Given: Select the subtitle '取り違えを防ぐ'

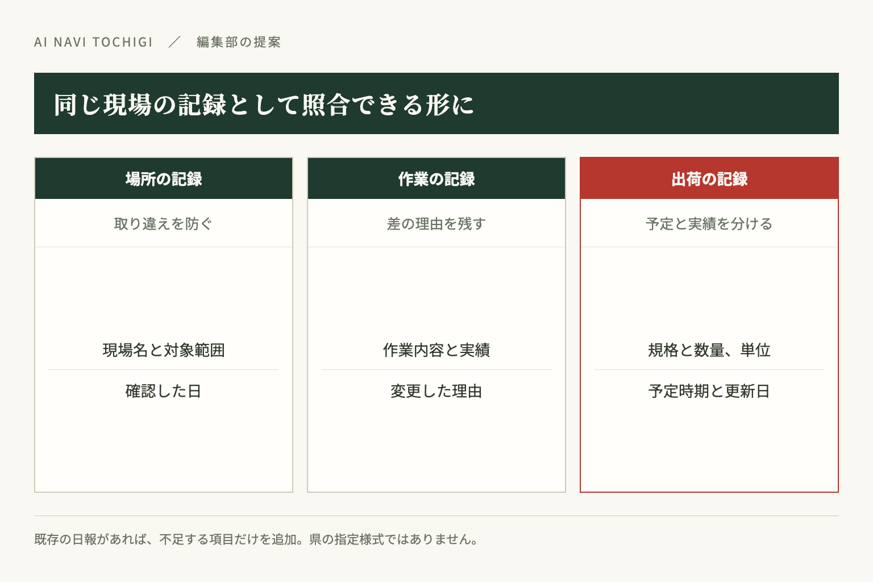Looking at the screenshot, I should (x=164, y=223).
